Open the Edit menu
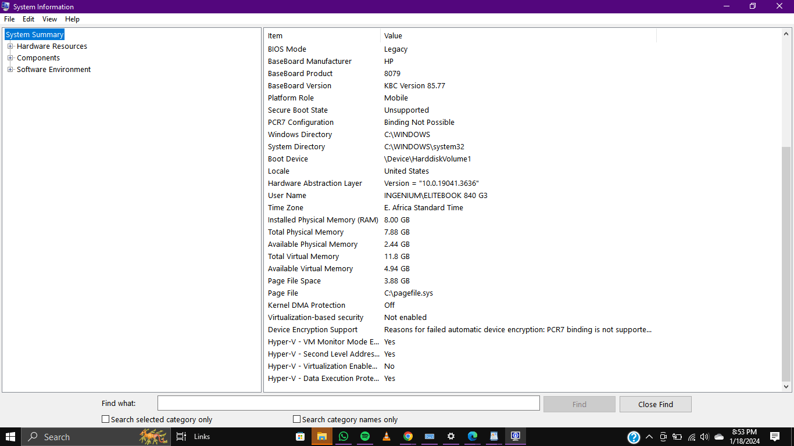The image size is (794, 446). 28,19
